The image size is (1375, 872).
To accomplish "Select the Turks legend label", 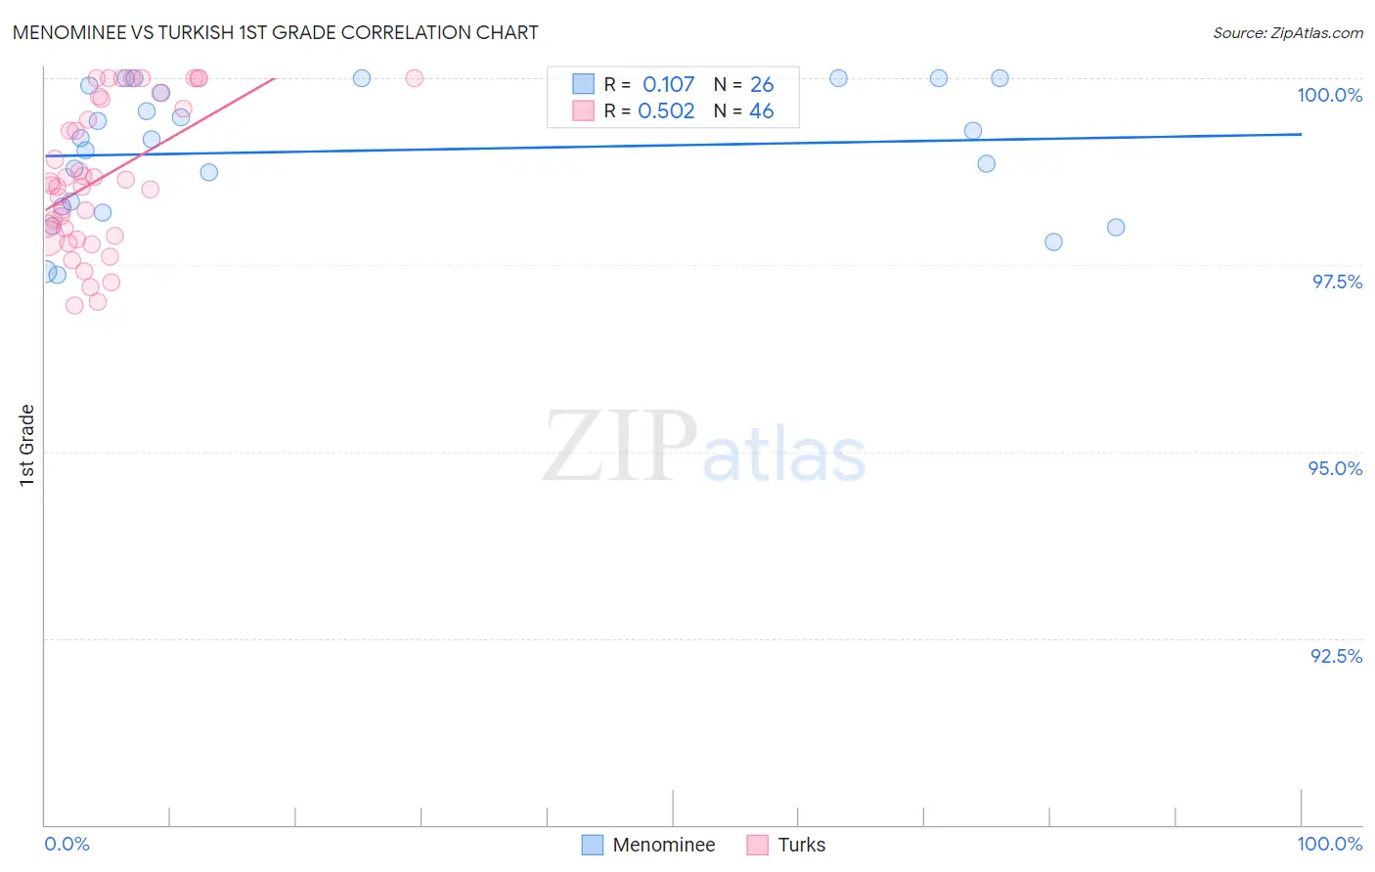I will (x=802, y=845).
